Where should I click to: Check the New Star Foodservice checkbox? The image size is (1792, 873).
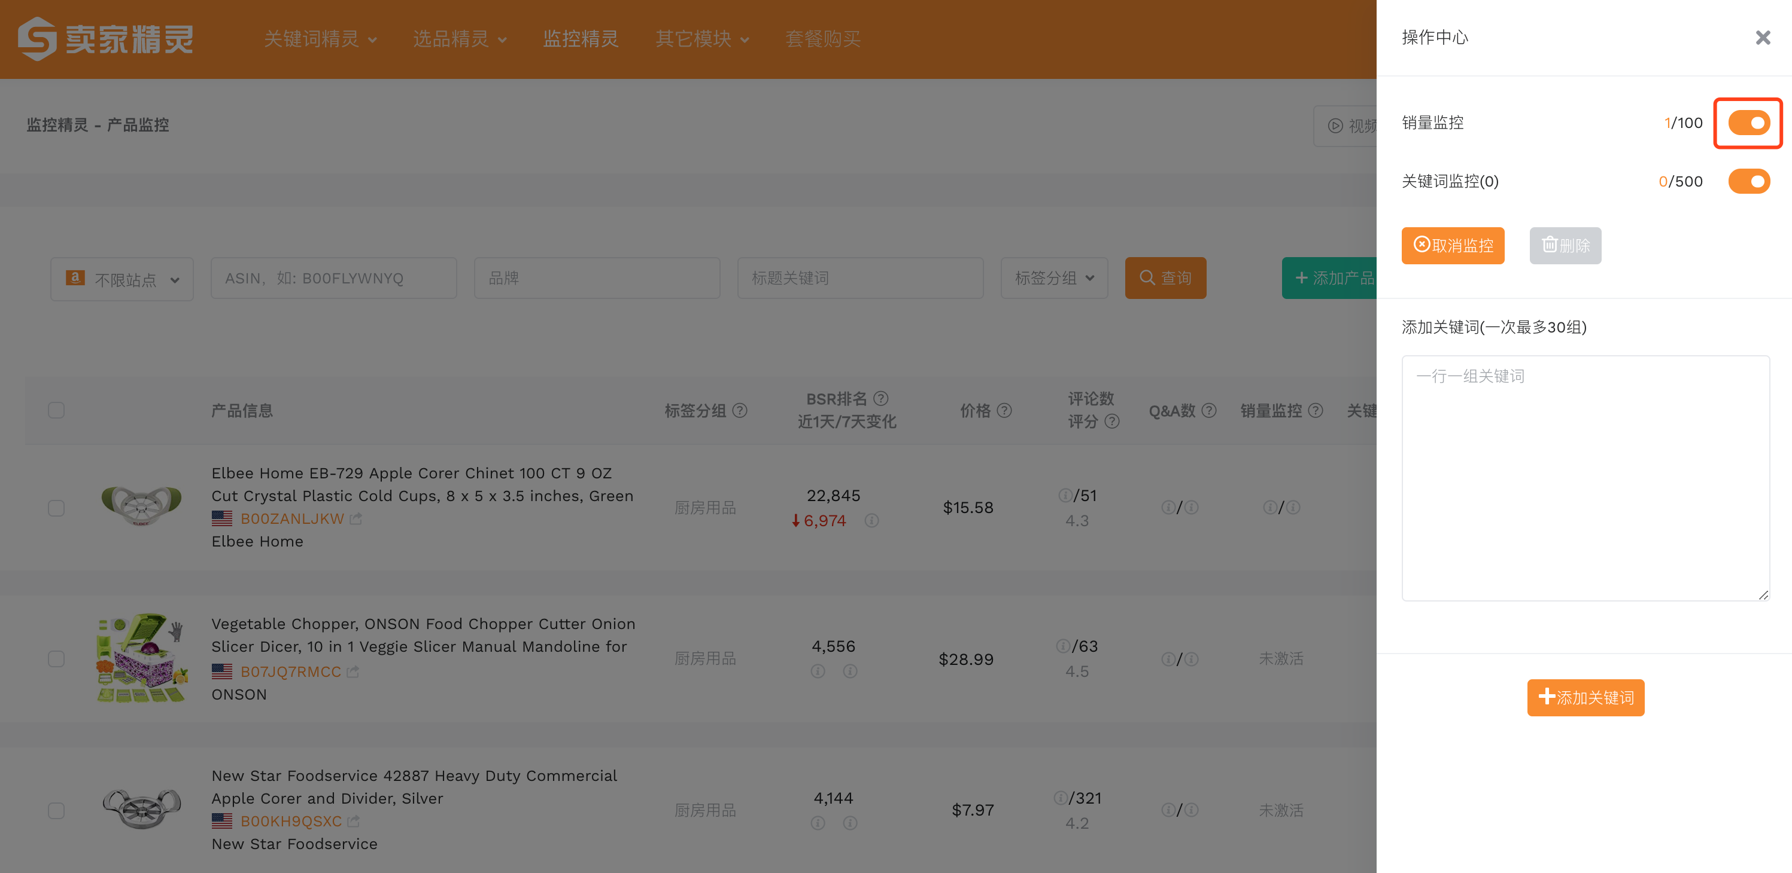[56, 810]
